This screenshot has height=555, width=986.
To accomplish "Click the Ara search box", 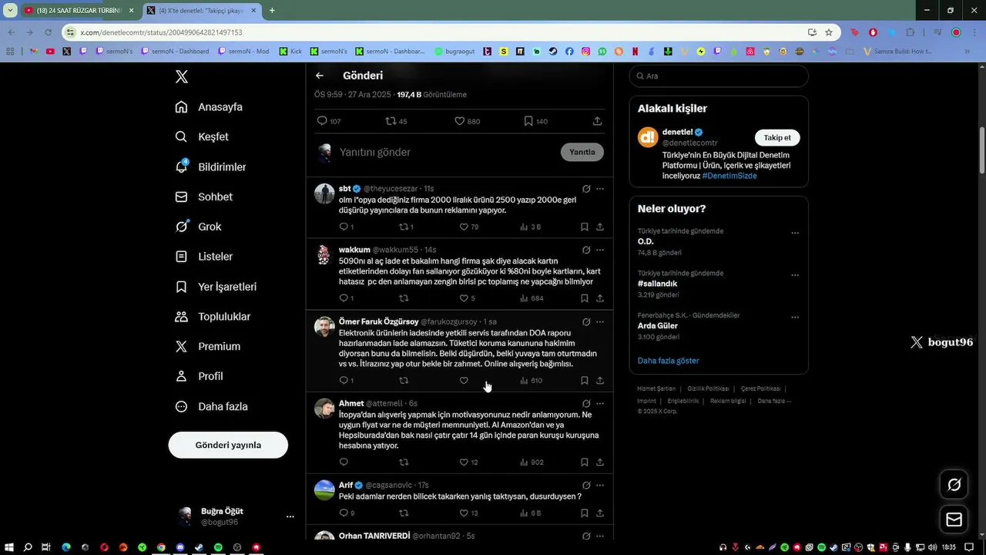I will point(719,76).
